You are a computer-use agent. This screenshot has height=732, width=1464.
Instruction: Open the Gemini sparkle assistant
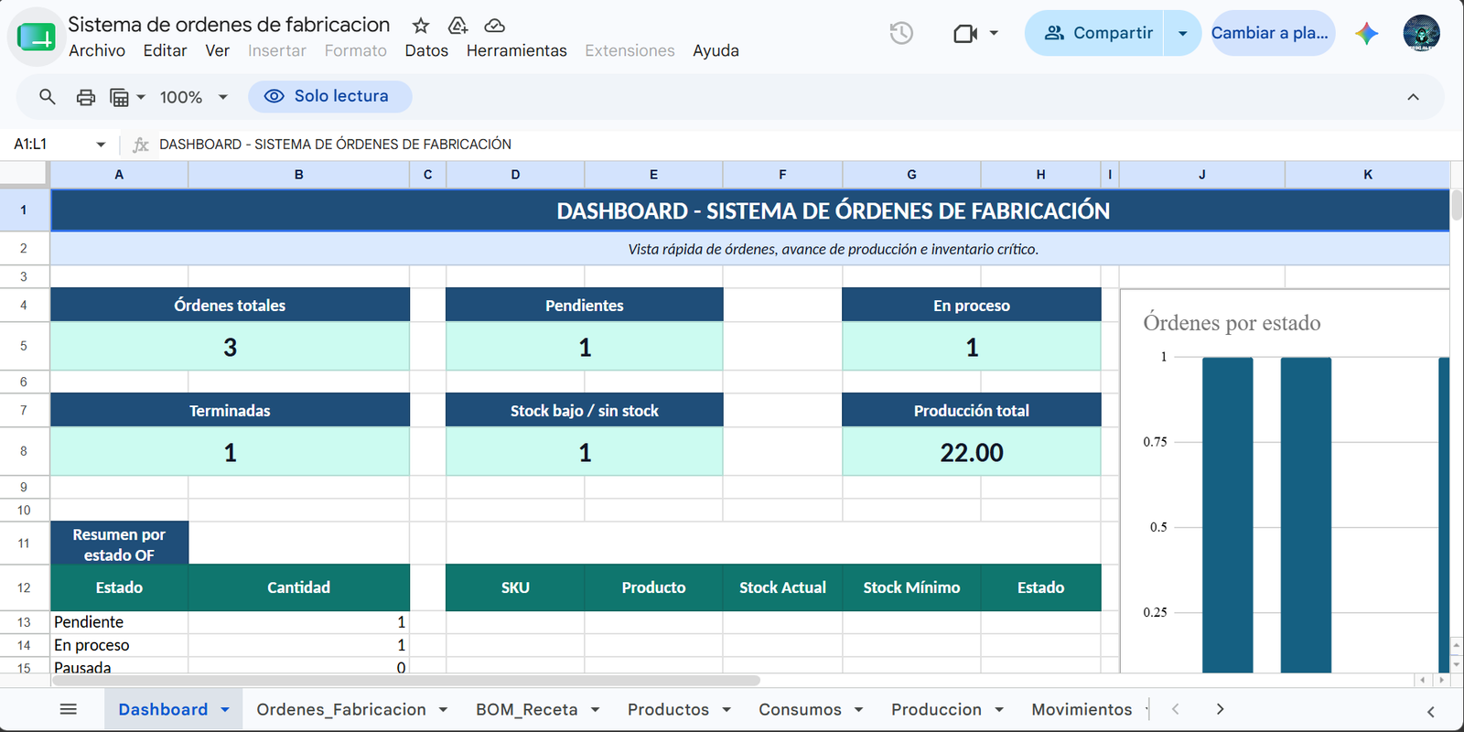click(1367, 33)
